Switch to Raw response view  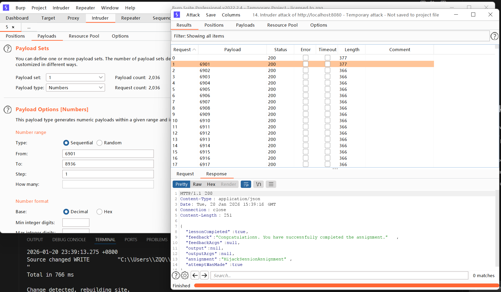(x=197, y=184)
